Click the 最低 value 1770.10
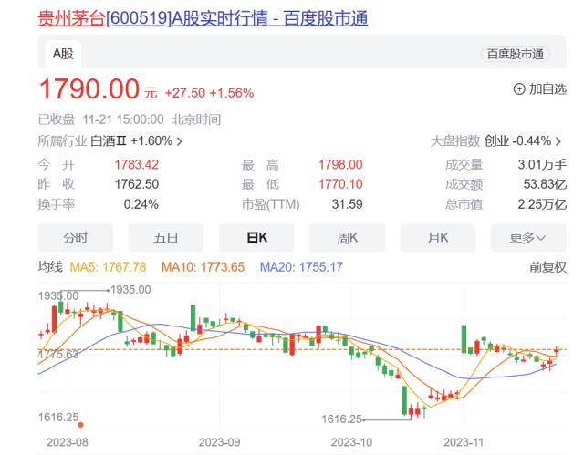 (x=340, y=184)
